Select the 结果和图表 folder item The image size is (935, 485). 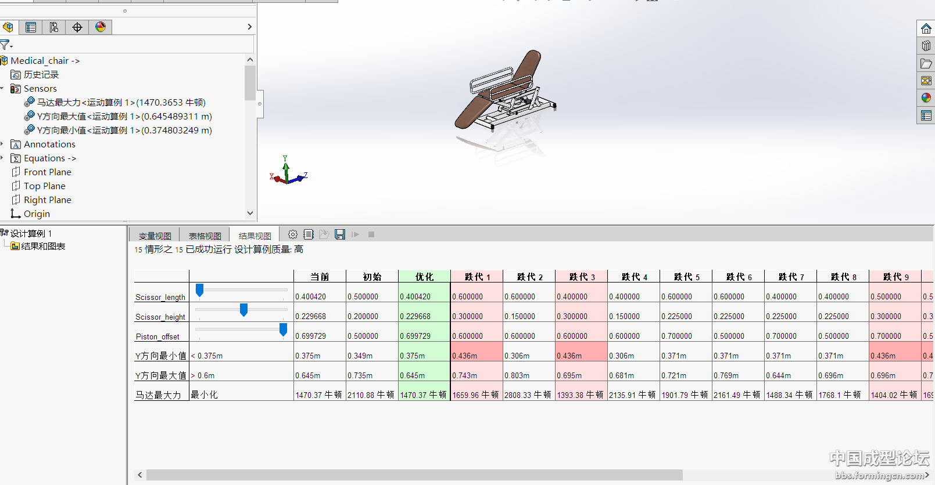click(43, 247)
